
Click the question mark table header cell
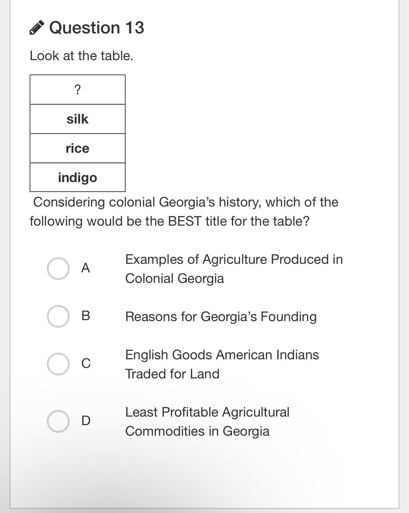click(x=77, y=90)
